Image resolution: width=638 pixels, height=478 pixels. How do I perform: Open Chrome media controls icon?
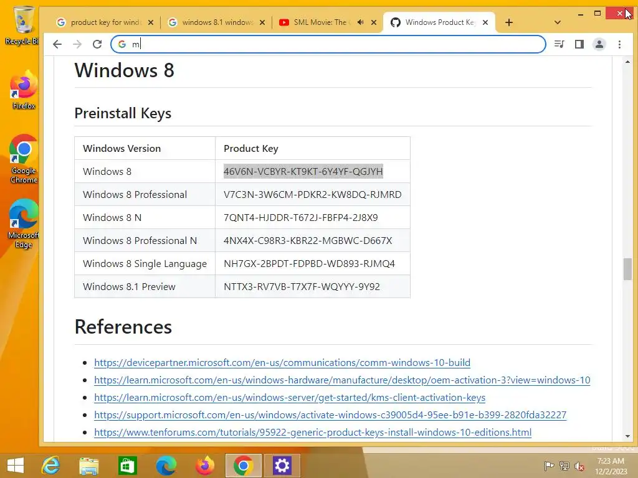tap(559, 44)
